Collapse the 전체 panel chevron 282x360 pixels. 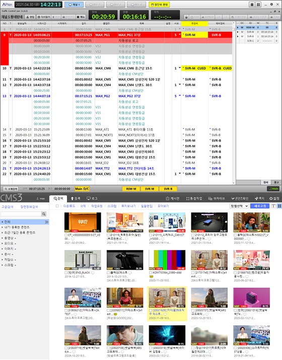(x=47, y=222)
